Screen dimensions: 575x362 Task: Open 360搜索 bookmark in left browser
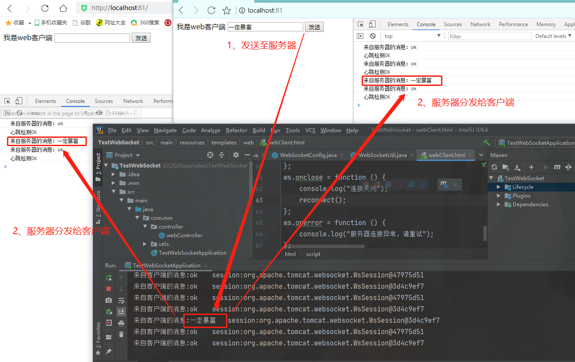pos(145,23)
